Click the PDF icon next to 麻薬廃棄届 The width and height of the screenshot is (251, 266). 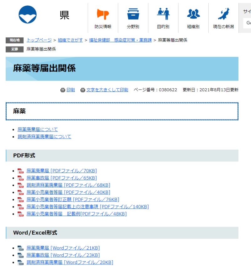coord(21,171)
